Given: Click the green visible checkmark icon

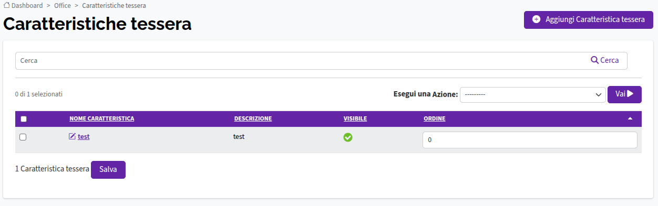Looking at the screenshot, I should coord(348,137).
